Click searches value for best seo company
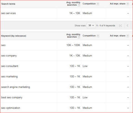 point(75,97)
